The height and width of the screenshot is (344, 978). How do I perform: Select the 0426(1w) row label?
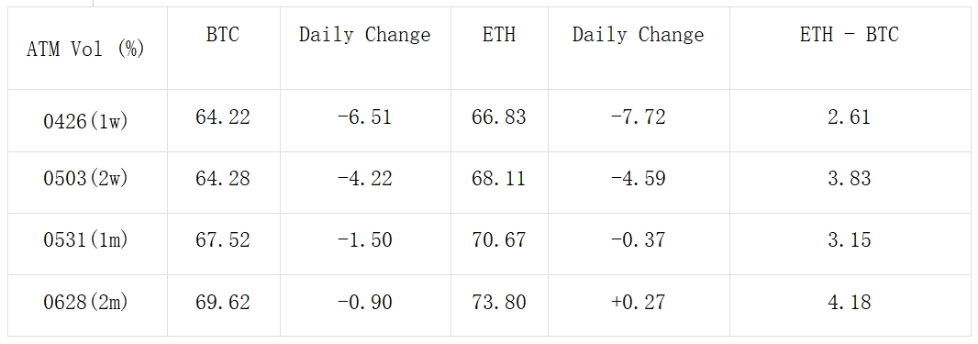[87, 120]
